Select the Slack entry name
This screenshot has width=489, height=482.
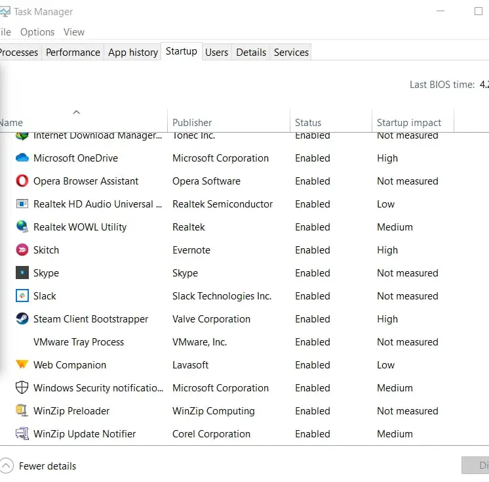click(45, 296)
